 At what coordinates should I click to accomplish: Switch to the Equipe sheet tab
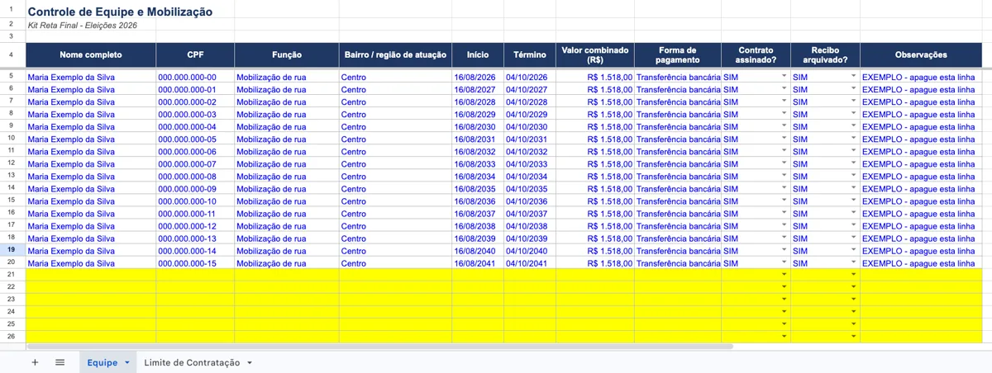point(102,362)
